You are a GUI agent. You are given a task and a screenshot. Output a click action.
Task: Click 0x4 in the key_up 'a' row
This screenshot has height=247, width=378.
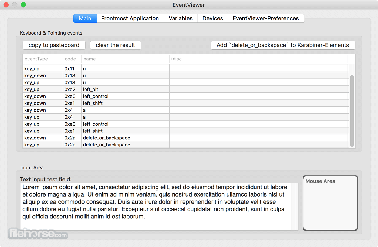point(72,117)
